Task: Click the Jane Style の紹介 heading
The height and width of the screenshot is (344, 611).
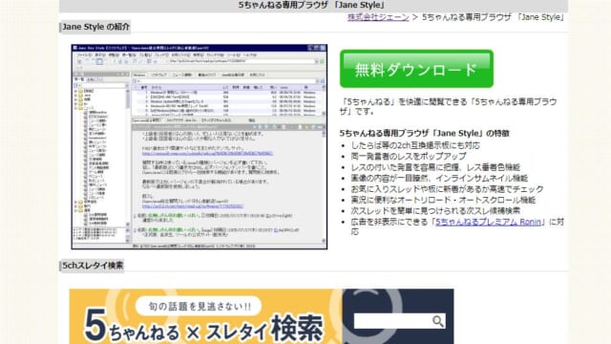Action: point(95,27)
